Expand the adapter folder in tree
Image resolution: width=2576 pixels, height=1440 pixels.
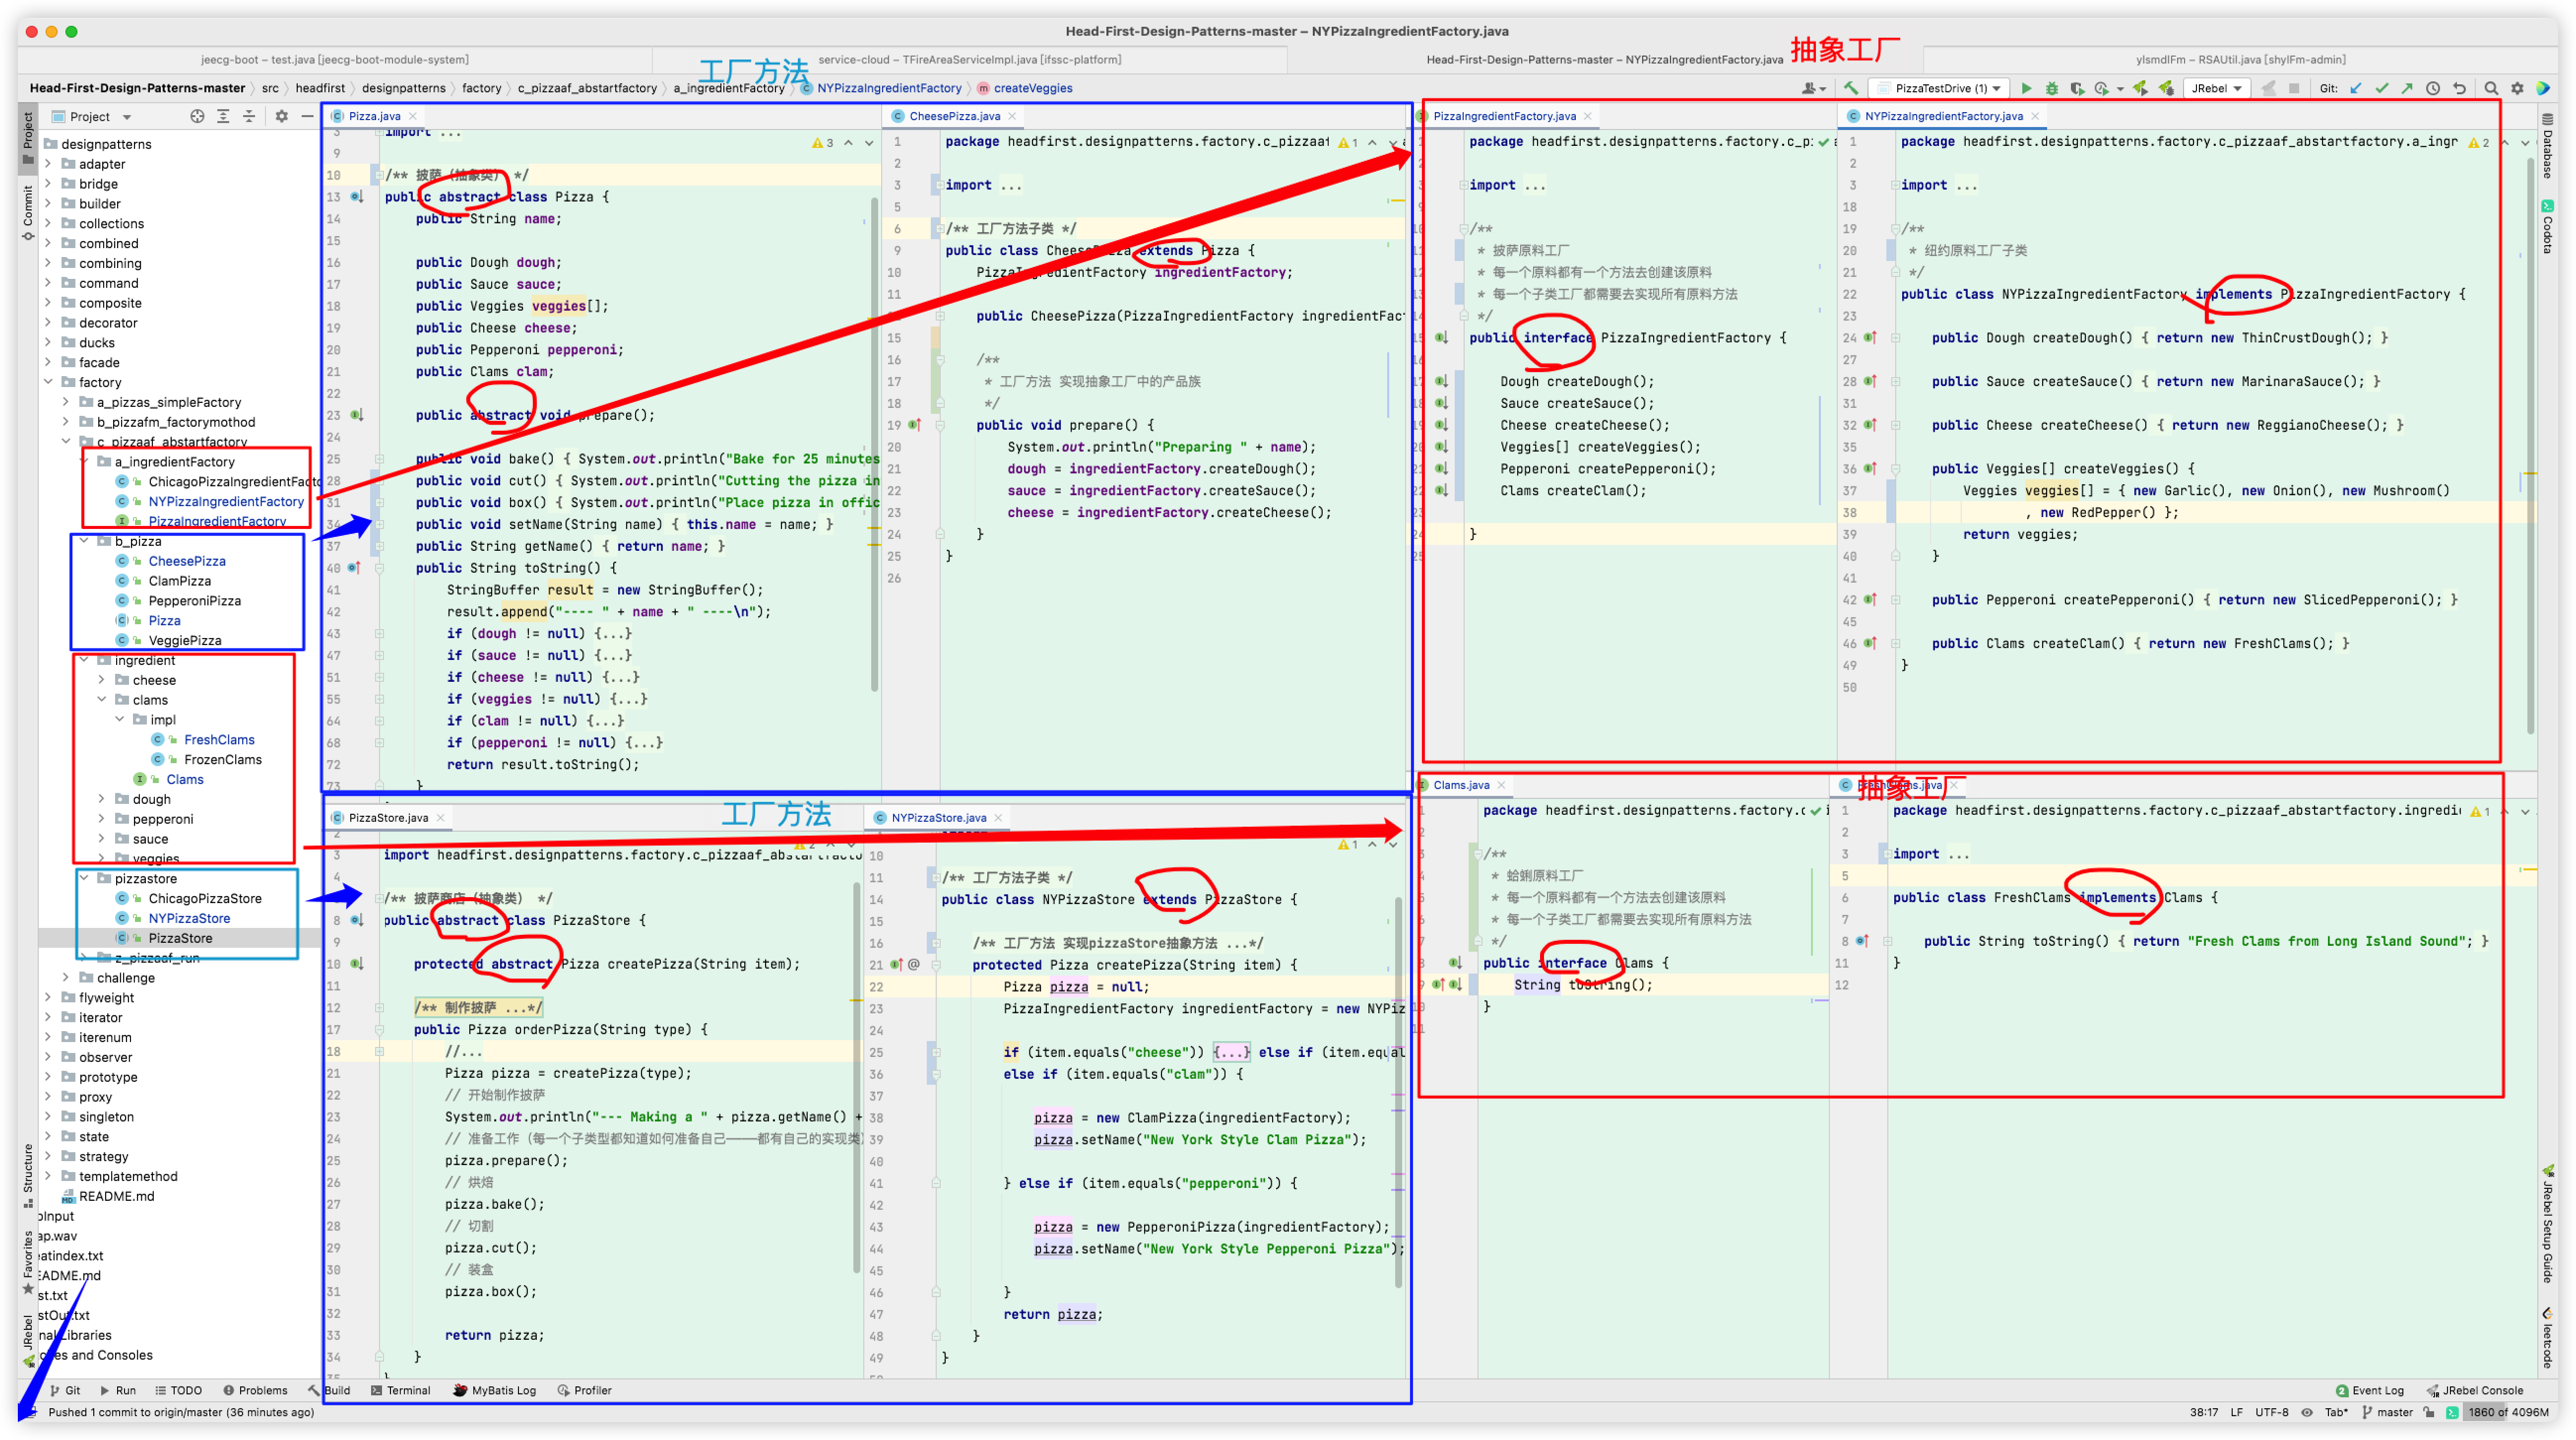coord(47,164)
